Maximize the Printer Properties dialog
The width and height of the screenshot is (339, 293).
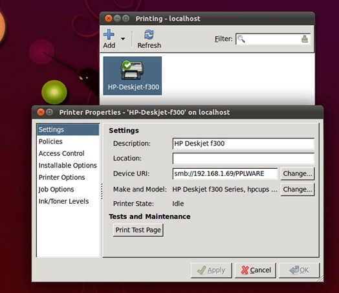click(x=50, y=112)
